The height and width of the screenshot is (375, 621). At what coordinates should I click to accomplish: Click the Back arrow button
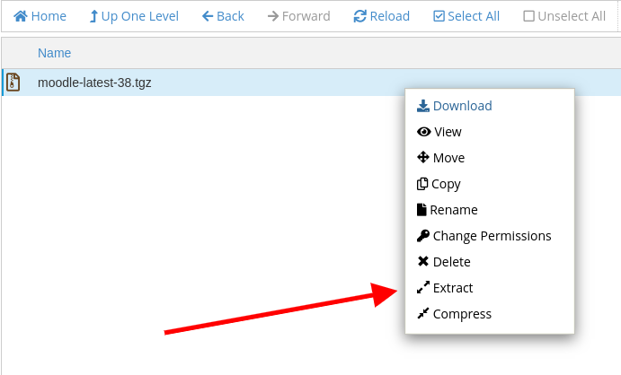223,16
